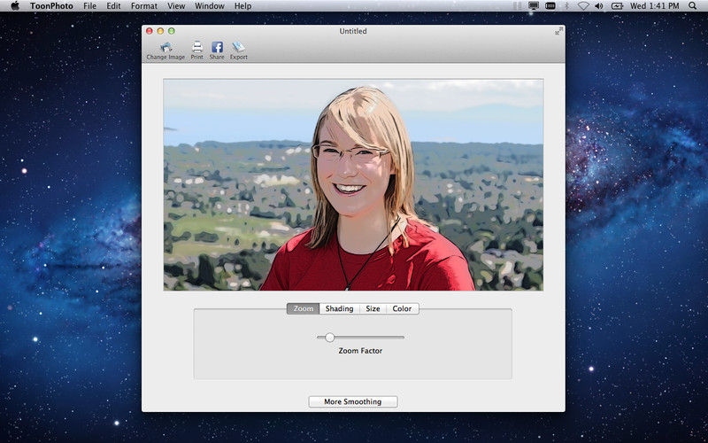Open the File menu
This screenshot has height=443, width=708.
(x=90, y=6)
